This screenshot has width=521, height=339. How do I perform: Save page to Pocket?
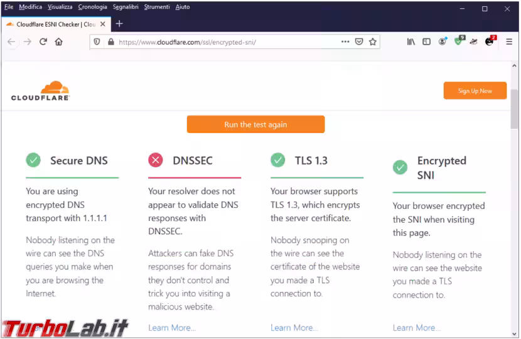(359, 42)
